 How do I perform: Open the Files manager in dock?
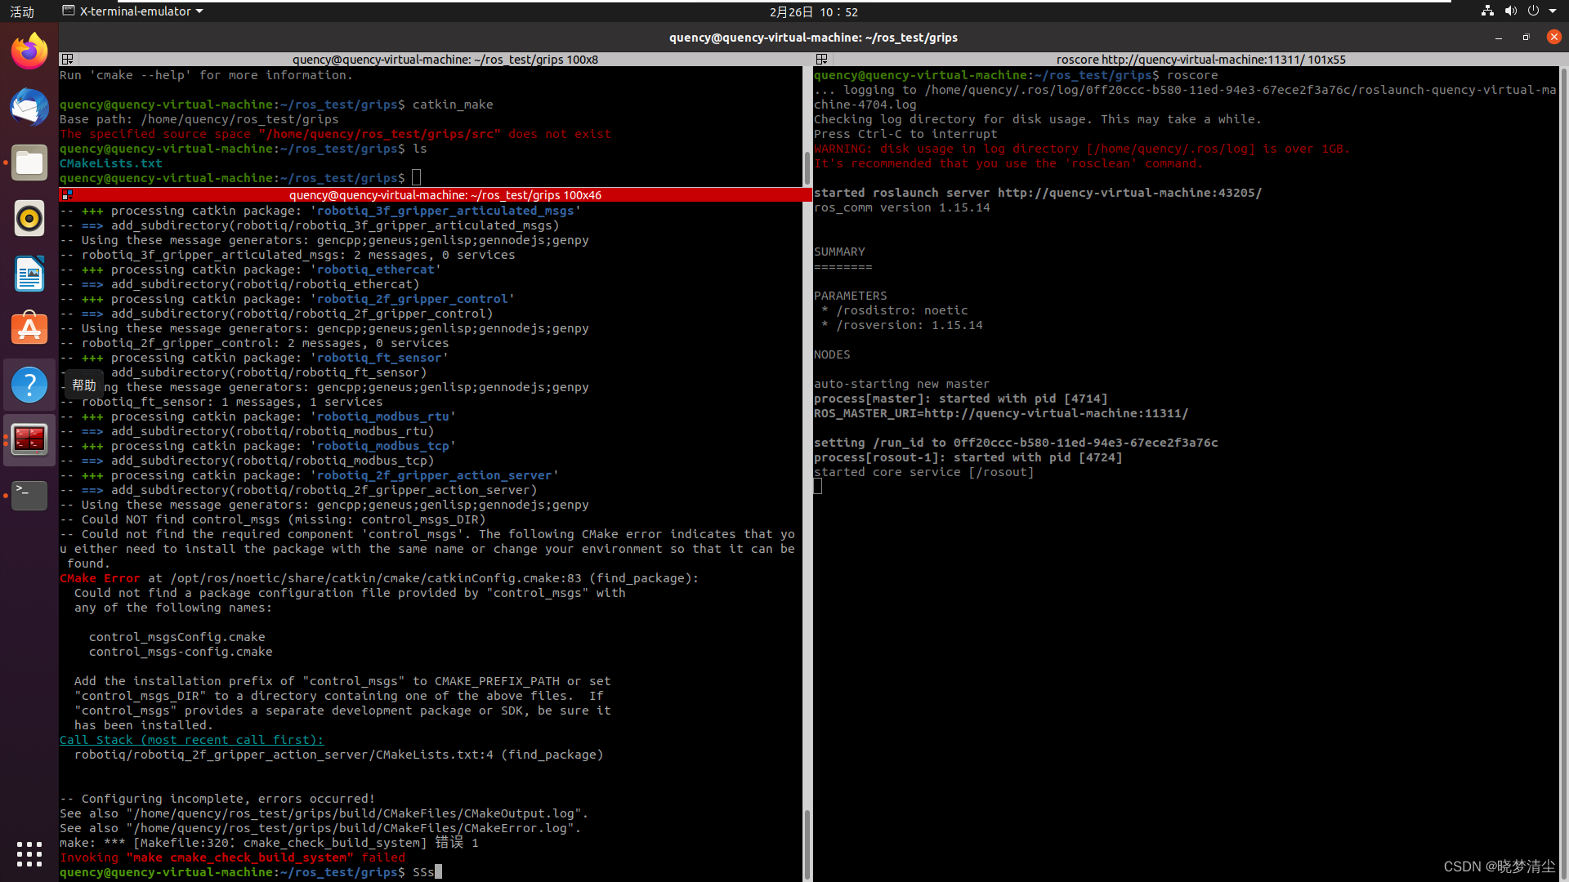(29, 163)
